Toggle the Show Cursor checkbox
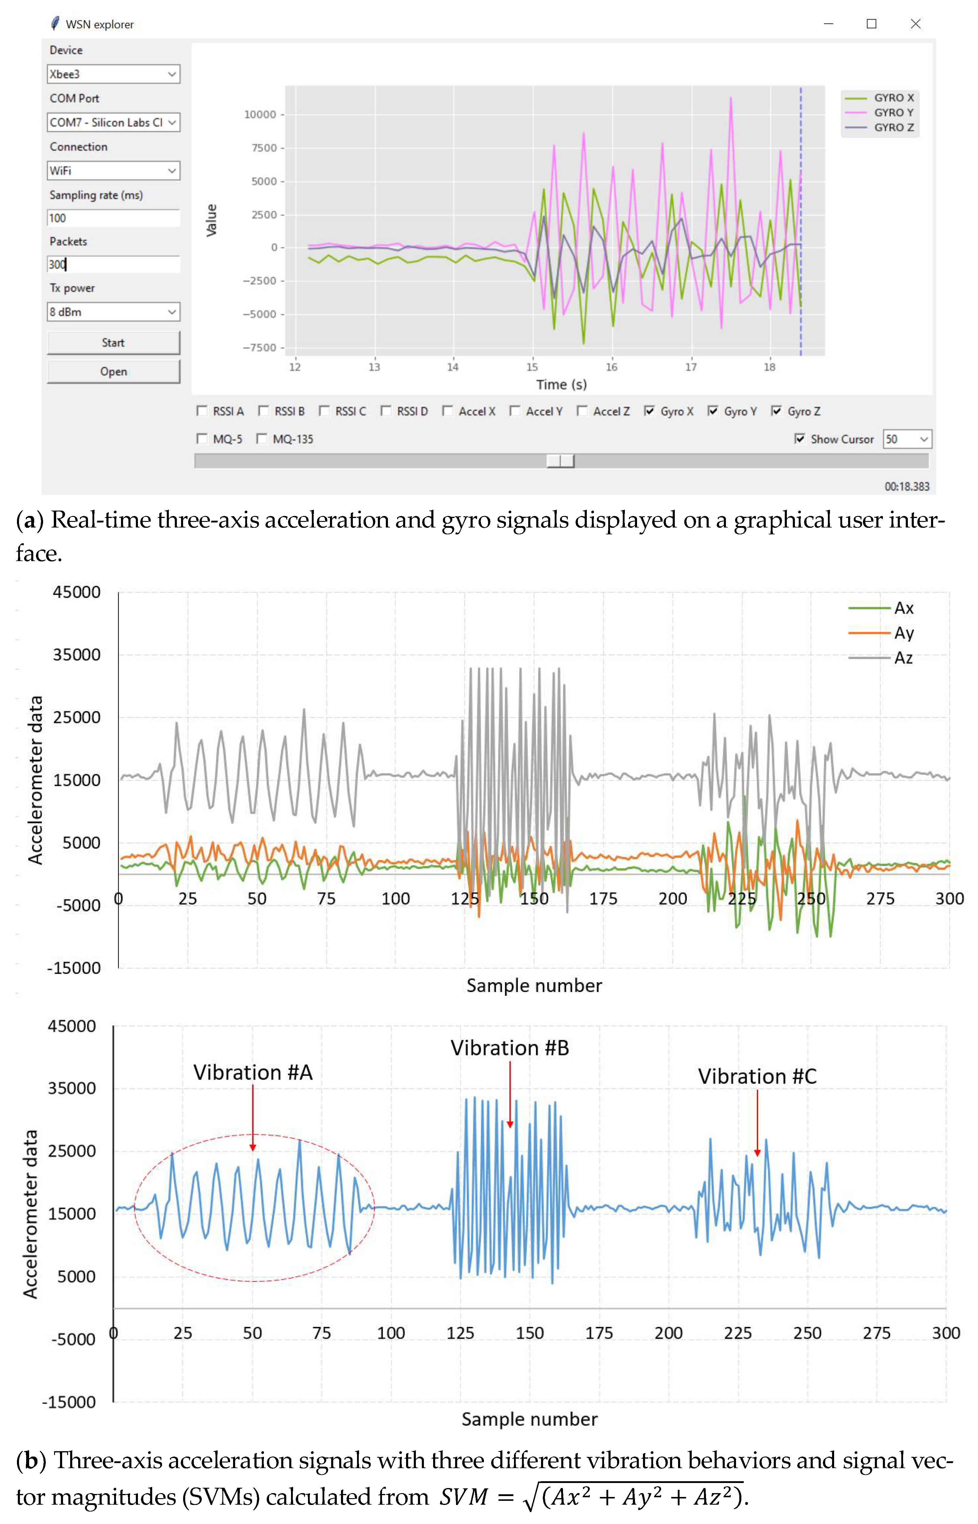The image size is (978, 1524). pos(800,439)
